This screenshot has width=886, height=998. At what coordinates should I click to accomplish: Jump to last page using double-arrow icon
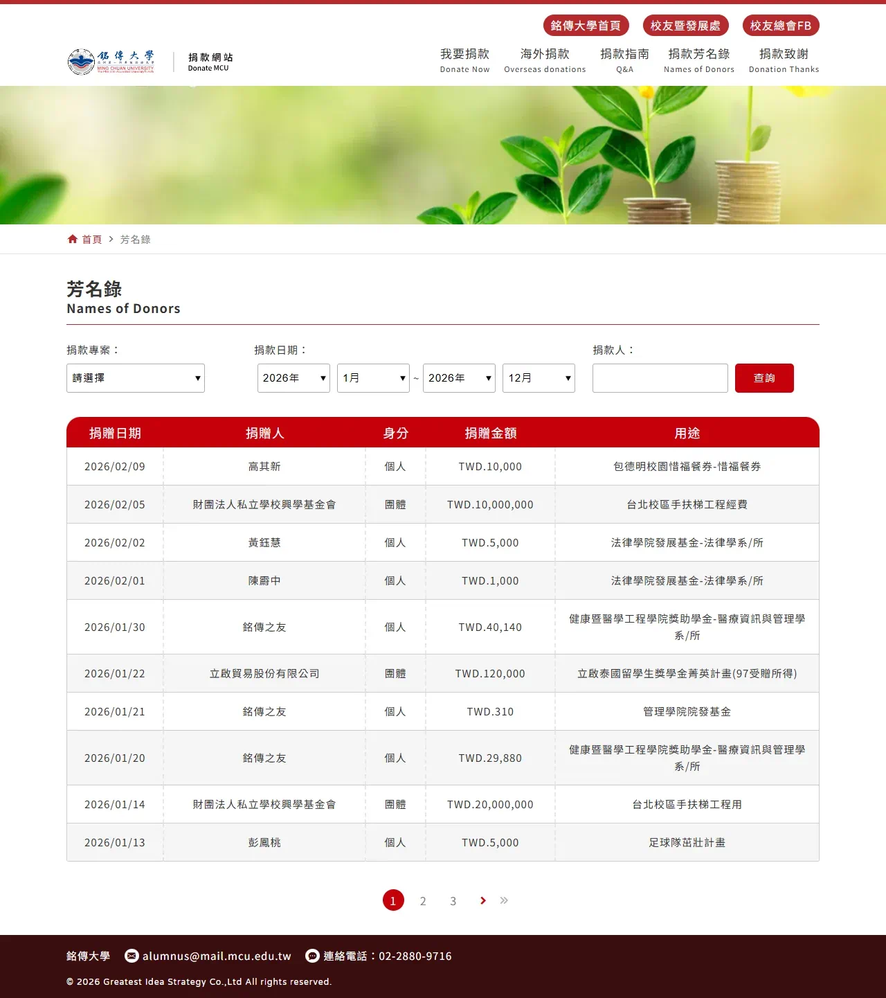point(504,900)
